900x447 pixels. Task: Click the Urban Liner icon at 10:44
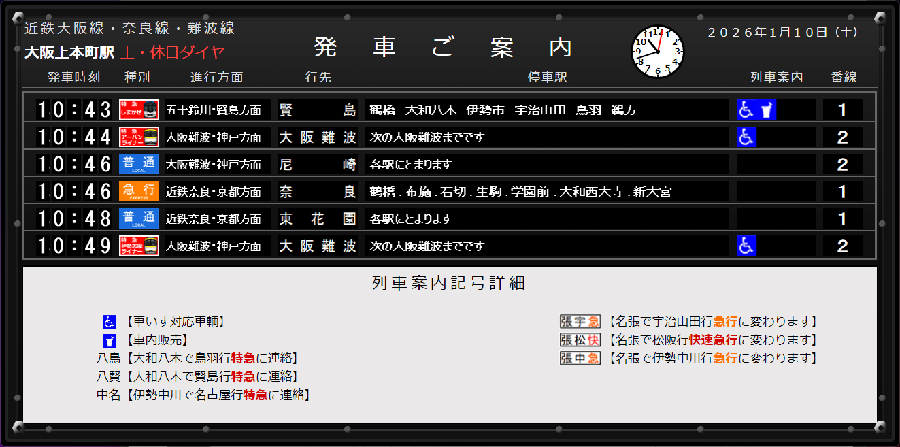[139, 137]
